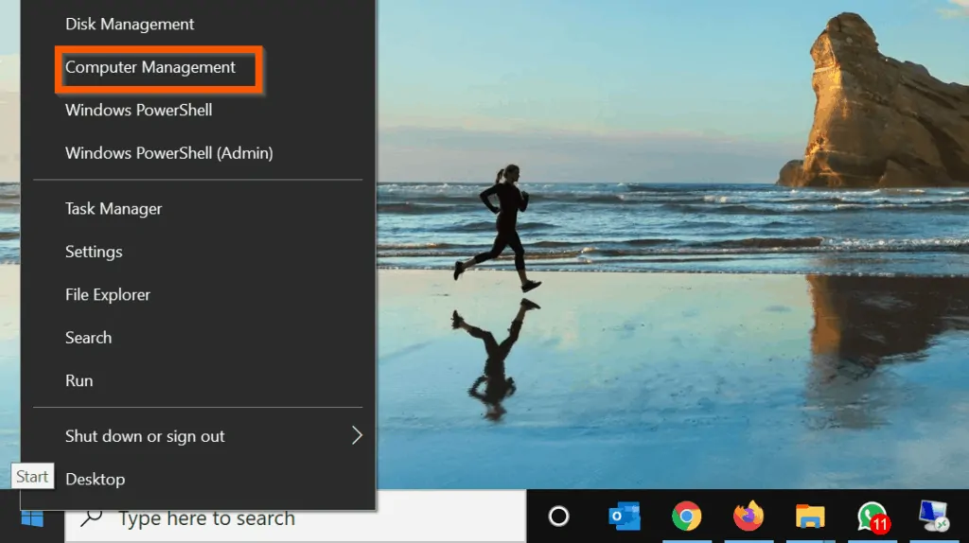The width and height of the screenshot is (969, 543).
Task: Expand Shut down or sign out submenu
Action: point(198,436)
